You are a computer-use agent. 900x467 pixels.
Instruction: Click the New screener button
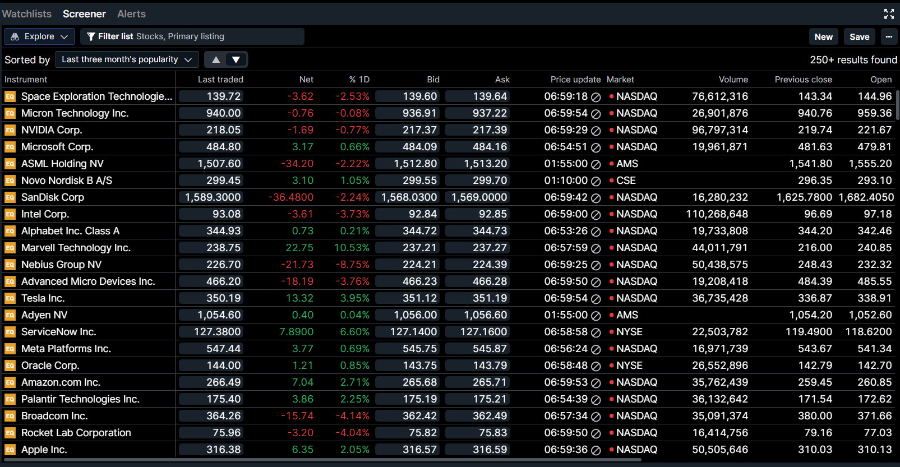pos(823,36)
